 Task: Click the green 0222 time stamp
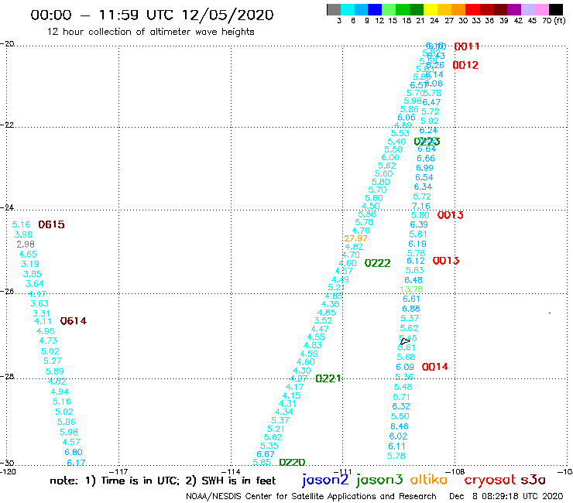coord(378,263)
